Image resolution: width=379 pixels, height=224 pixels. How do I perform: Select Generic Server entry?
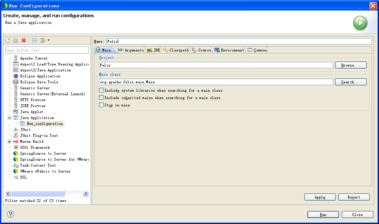34,88
